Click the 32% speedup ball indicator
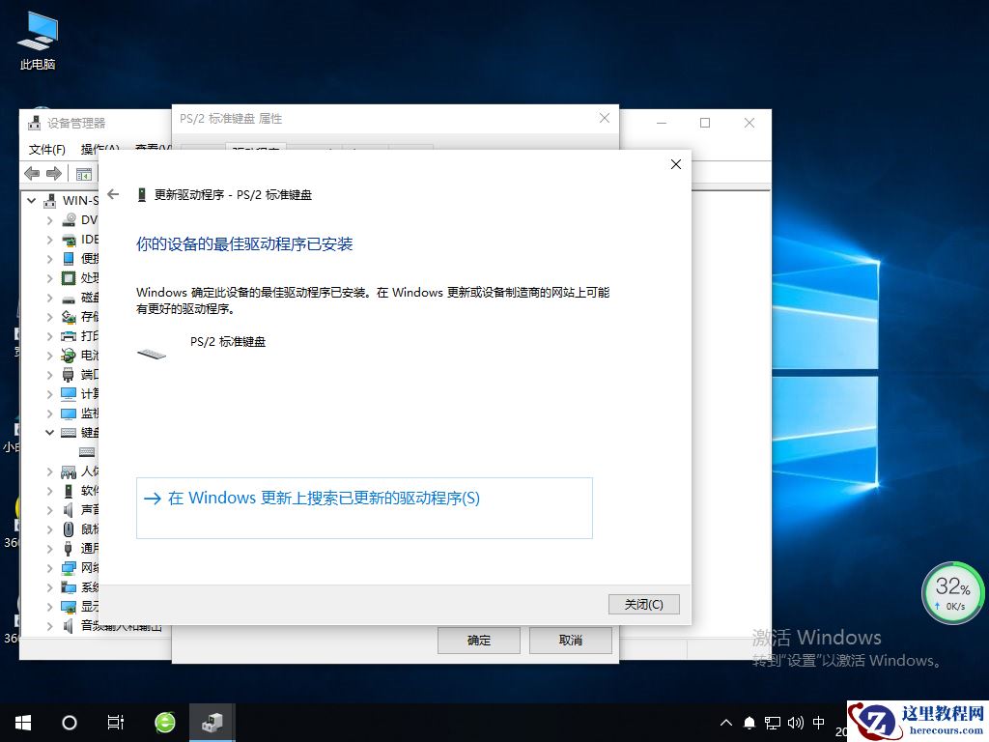This screenshot has height=742, width=989. 952,591
